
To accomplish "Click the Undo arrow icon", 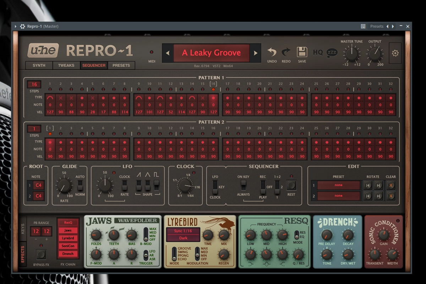I will coord(272,53).
